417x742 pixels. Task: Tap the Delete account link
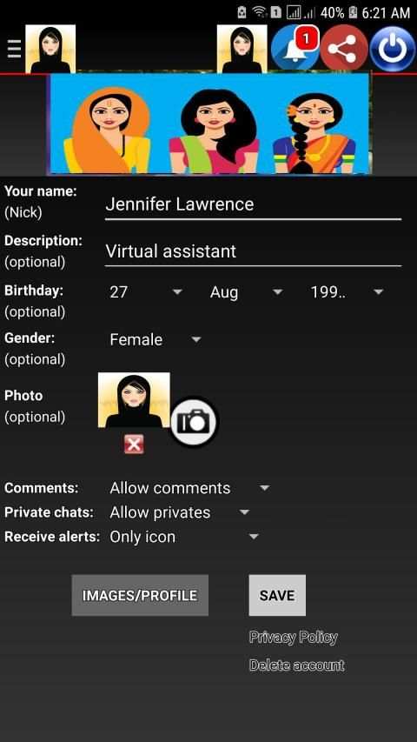(x=296, y=665)
